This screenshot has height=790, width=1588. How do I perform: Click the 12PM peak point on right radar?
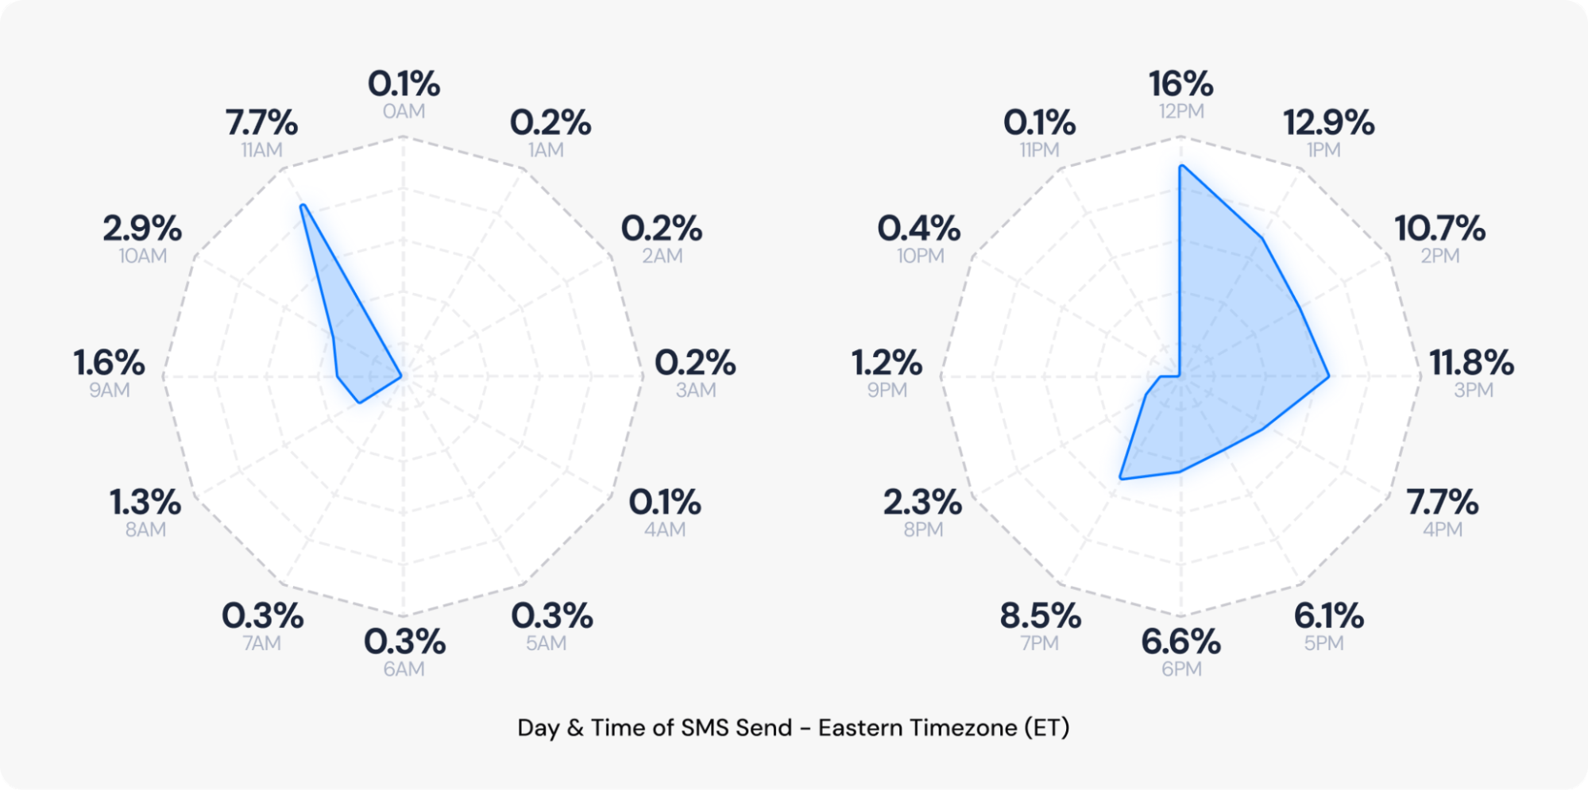tap(1180, 166)
